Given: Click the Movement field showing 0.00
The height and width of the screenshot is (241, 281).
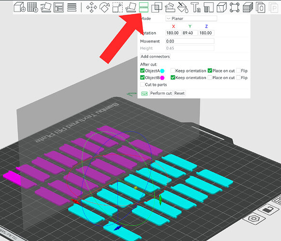Looking at the screenshot, I should tap(190, 41).
